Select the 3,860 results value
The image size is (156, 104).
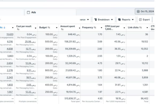click(x=10, y=56)
